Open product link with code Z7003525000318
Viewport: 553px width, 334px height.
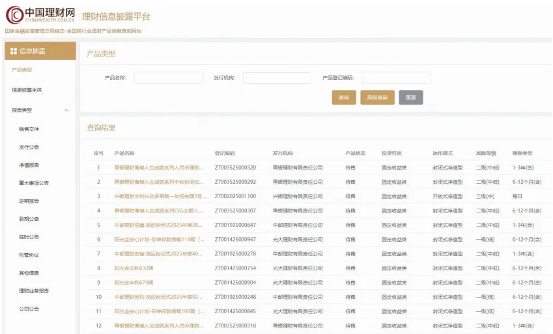tap(159, 326)
